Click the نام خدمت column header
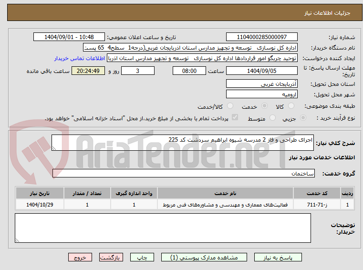363x270 pixels. [225, 193]
